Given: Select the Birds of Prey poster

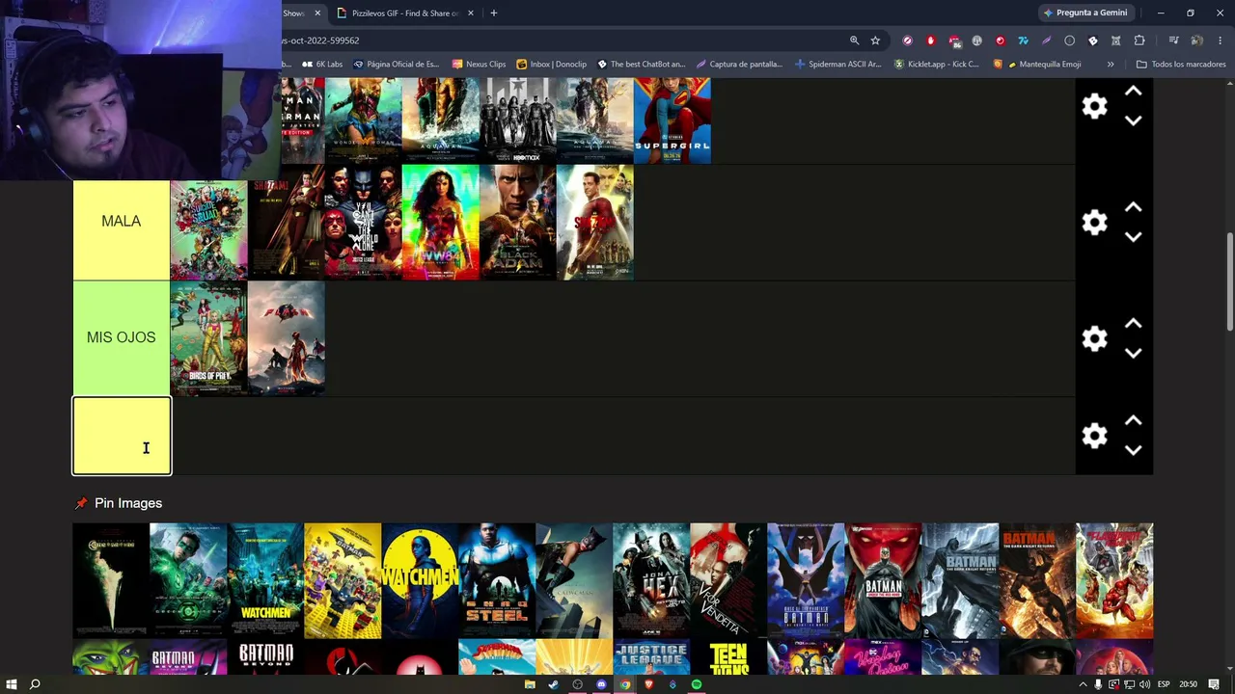Looking at the screenshot, I should click(x=208, y=338).
